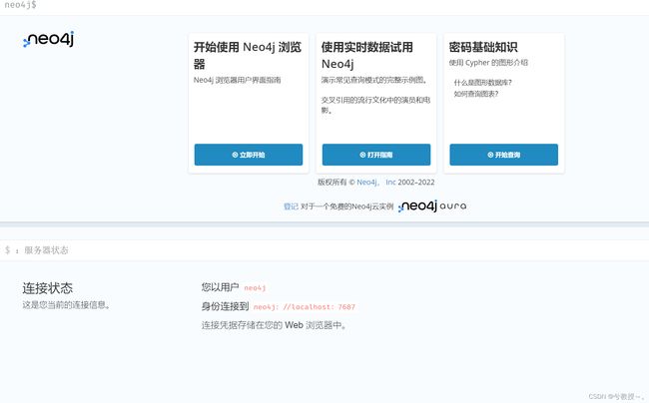
Task: Select the 使用实时数据试用 Neo4j card title
Action: click(x=367, y=56)
